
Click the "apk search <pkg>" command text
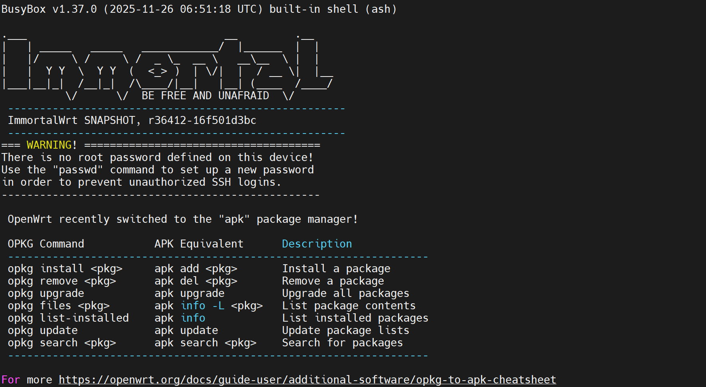pos(205,343)
